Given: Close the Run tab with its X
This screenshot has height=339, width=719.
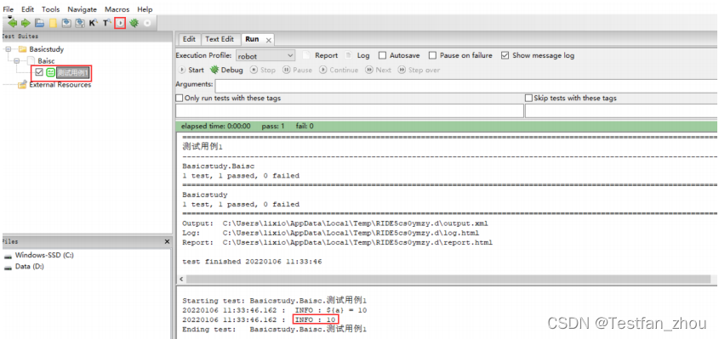Looking at the screenshot, I should pos(269,41).
